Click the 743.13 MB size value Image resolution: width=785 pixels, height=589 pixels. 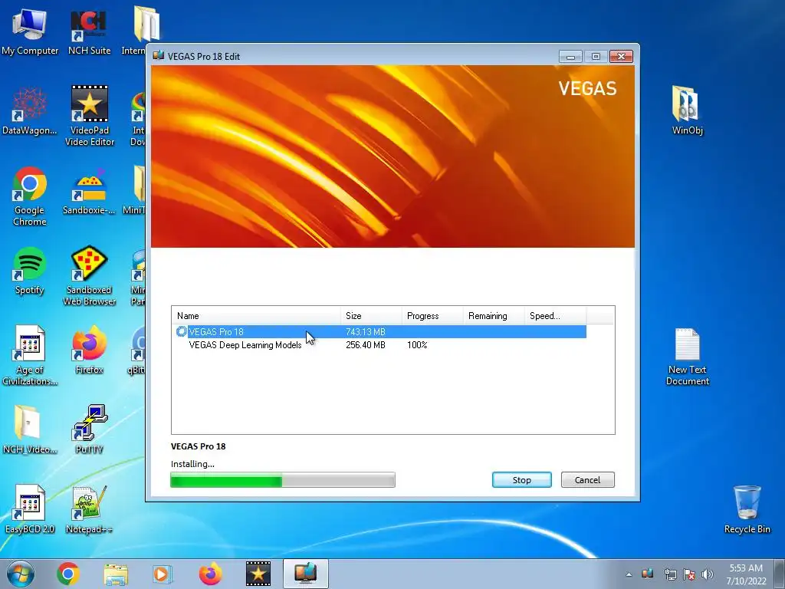(366, 331)
